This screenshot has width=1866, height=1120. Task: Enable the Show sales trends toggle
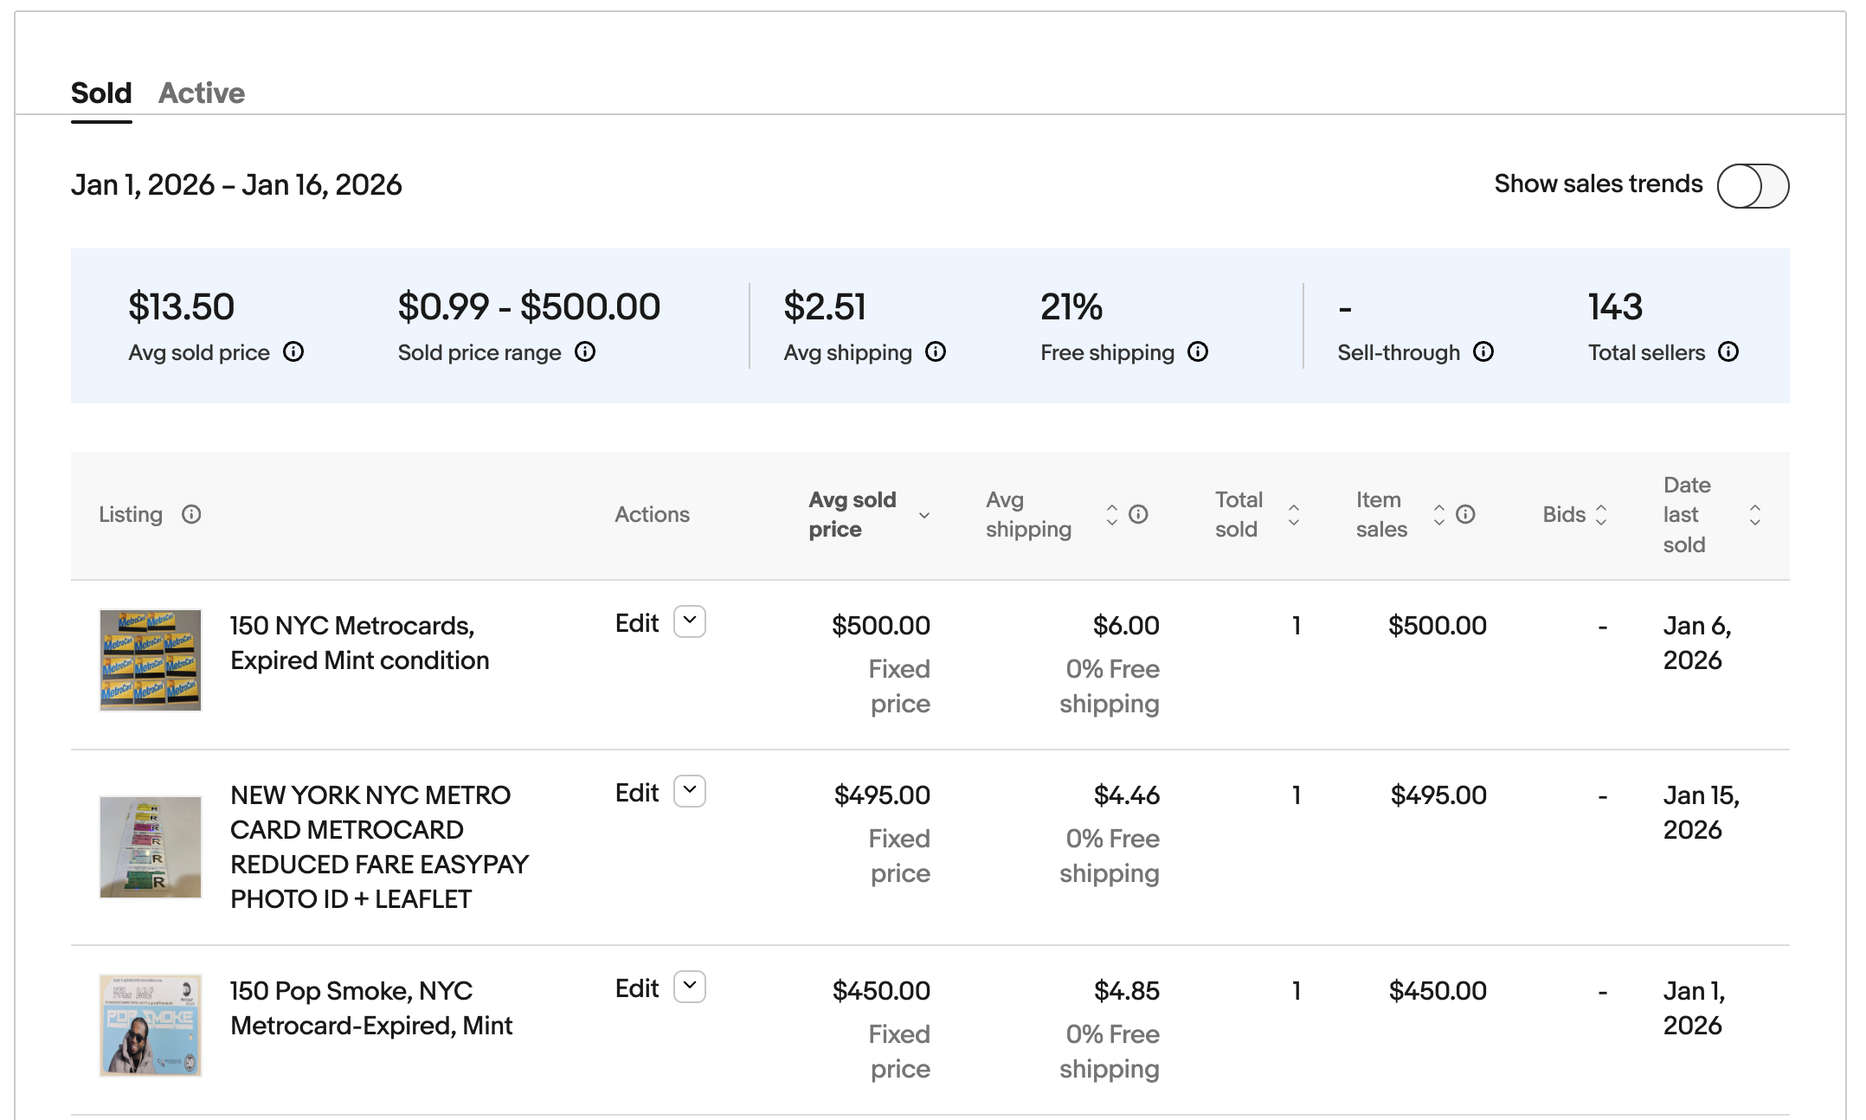1752,184
